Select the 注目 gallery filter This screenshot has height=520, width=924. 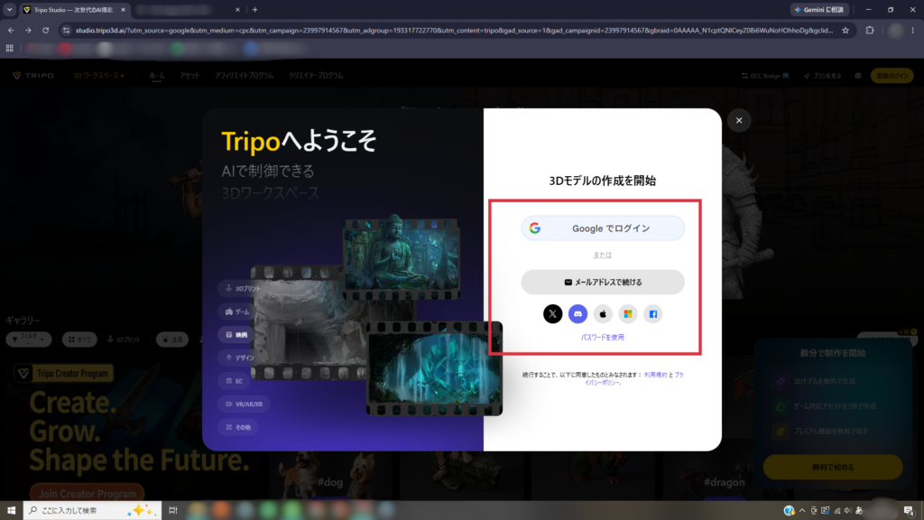click(172, 339)
